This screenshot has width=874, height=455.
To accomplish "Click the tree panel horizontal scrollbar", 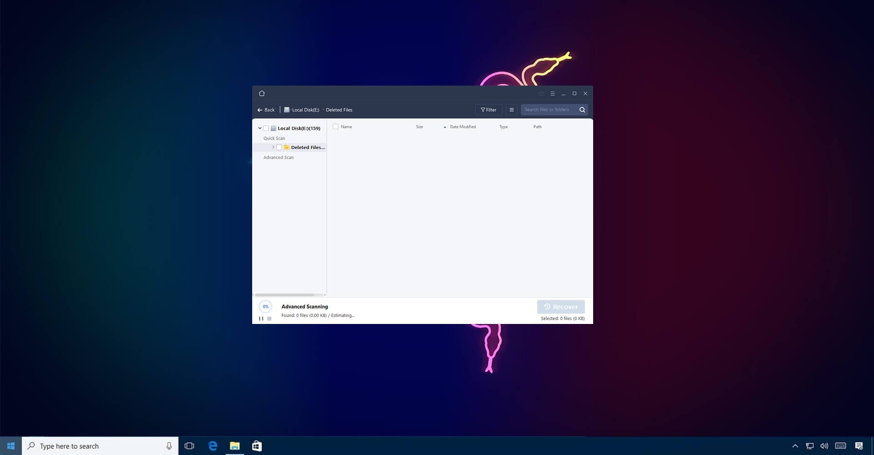I will pyautogui.click(x=285, y=295).
